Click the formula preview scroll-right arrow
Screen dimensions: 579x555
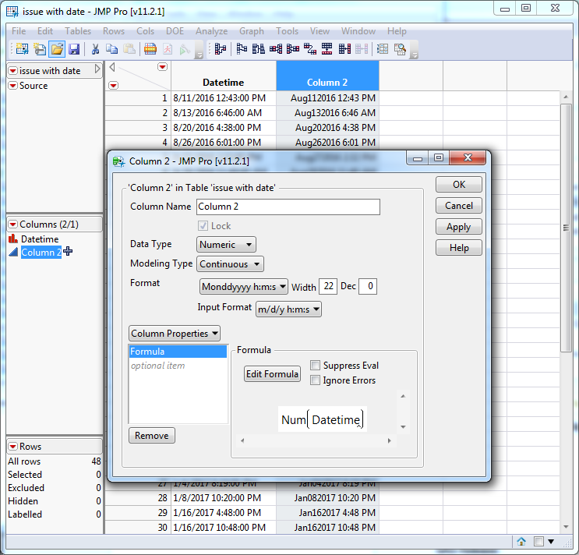[x=389, y=440]
